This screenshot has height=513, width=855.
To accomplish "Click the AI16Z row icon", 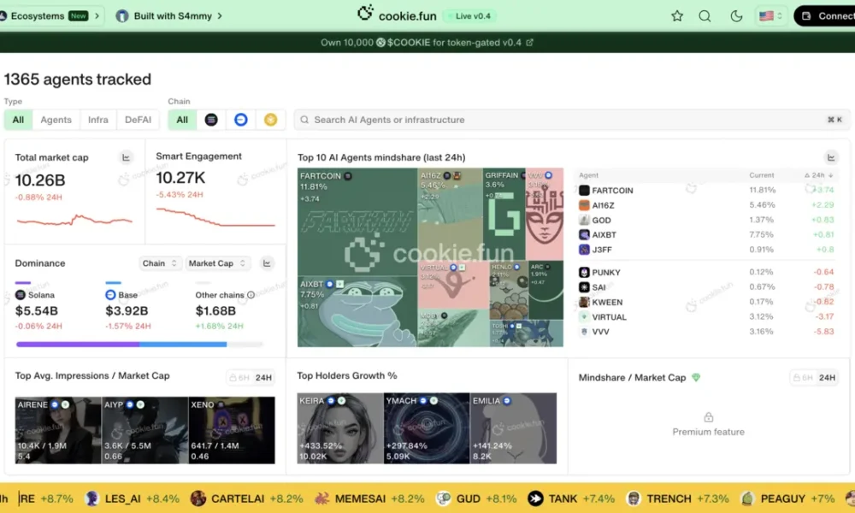I will [584, 205].
